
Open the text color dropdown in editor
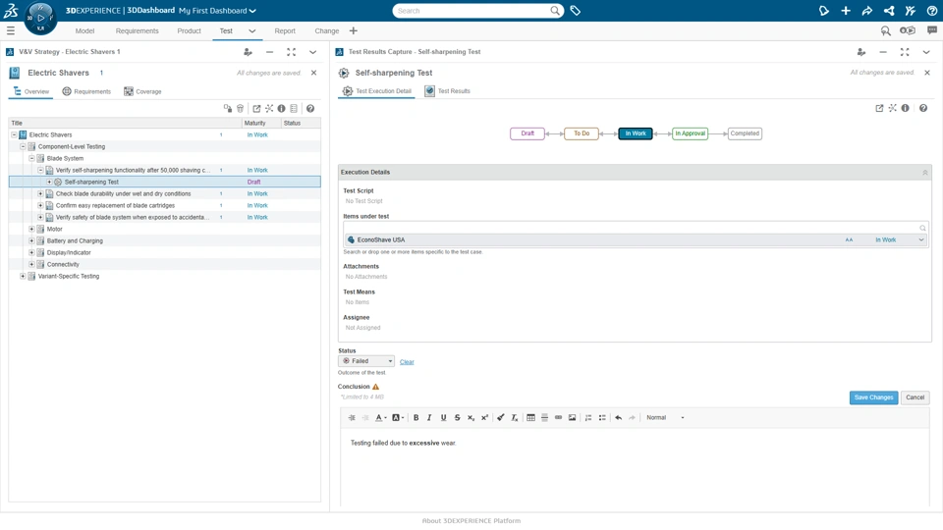pyautogui.click(x=381, y=418)
